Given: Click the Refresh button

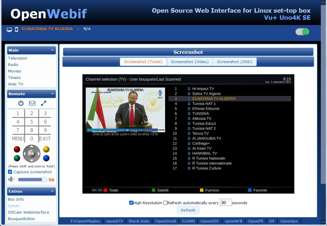Looking at the screenshot, I should [188, 210].
